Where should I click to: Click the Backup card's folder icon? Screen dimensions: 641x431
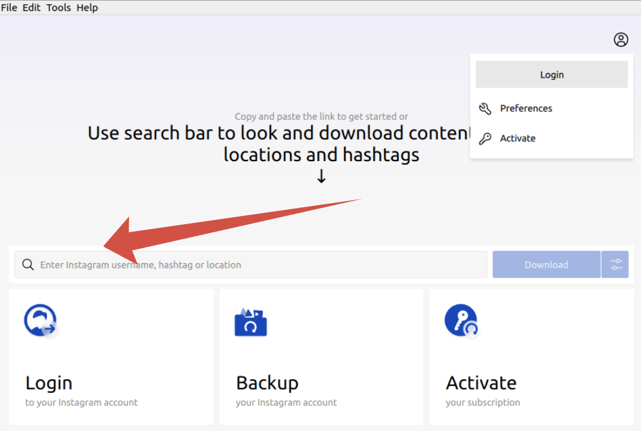pos(251,322)
